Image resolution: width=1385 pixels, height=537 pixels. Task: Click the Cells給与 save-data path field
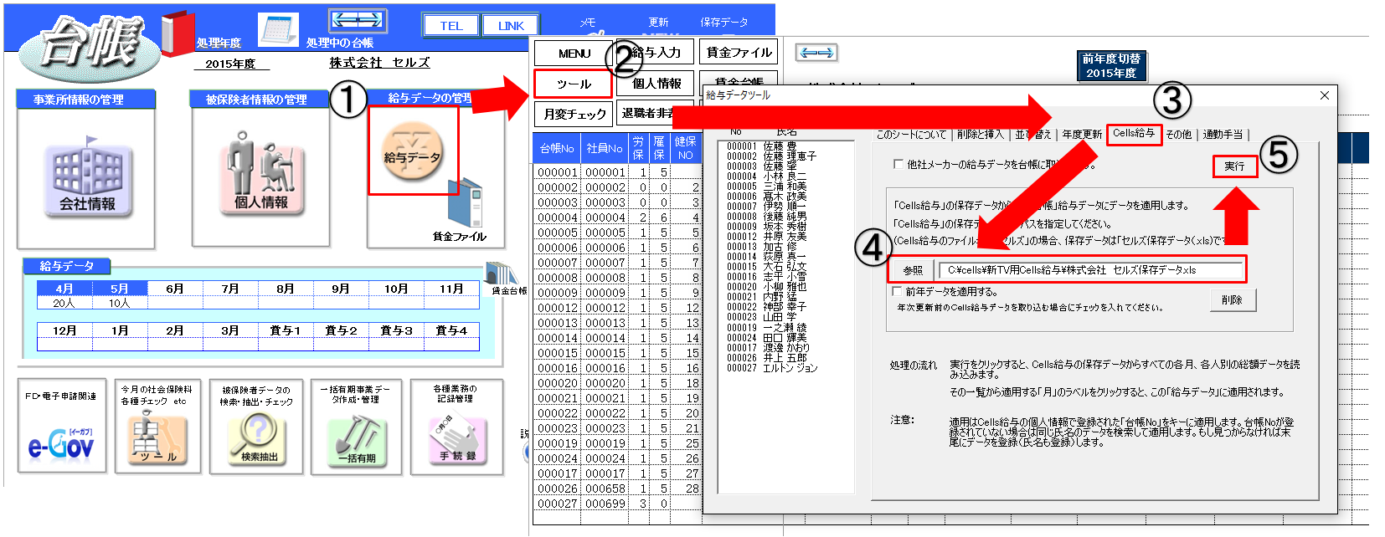click(x=1090, y=270)
